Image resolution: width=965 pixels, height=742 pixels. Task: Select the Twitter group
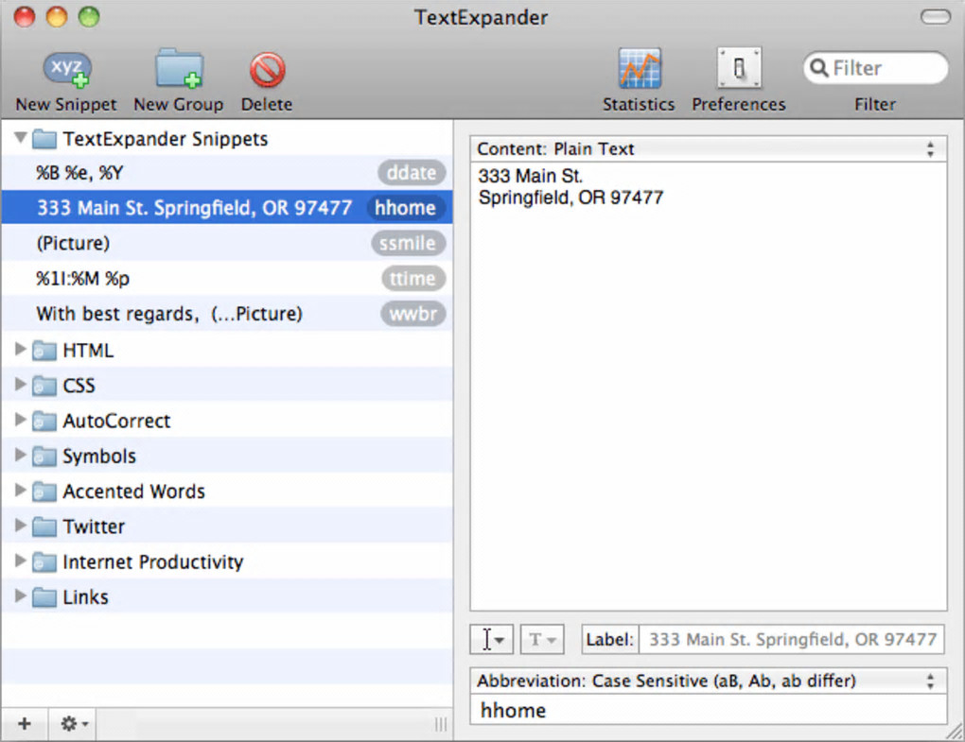94,526
